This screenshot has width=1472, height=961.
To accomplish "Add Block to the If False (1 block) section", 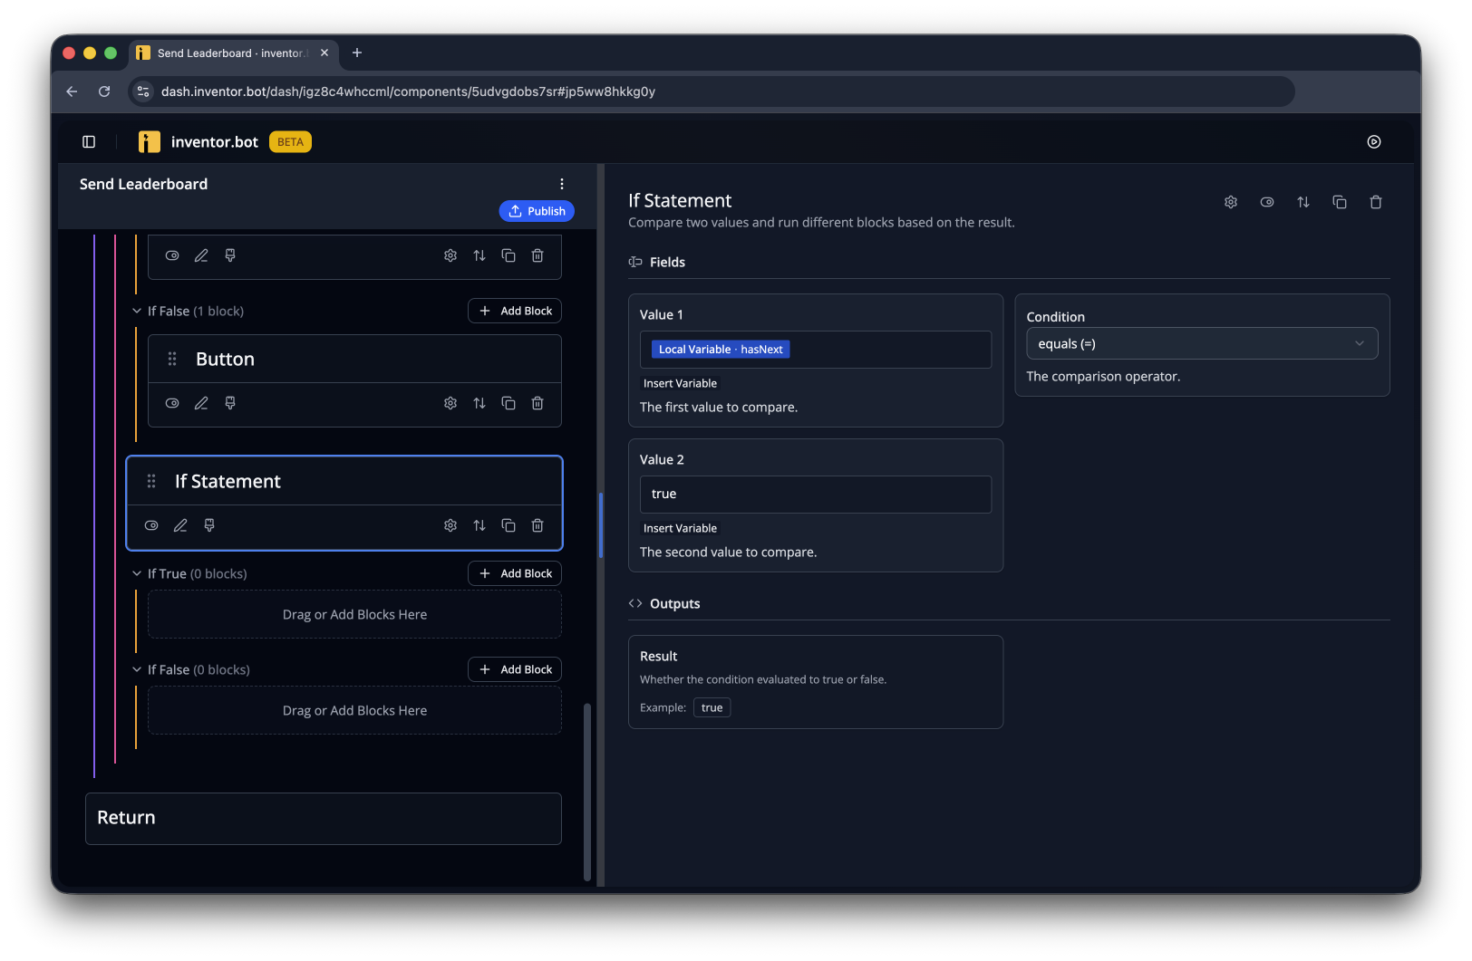I will (515, 311).
